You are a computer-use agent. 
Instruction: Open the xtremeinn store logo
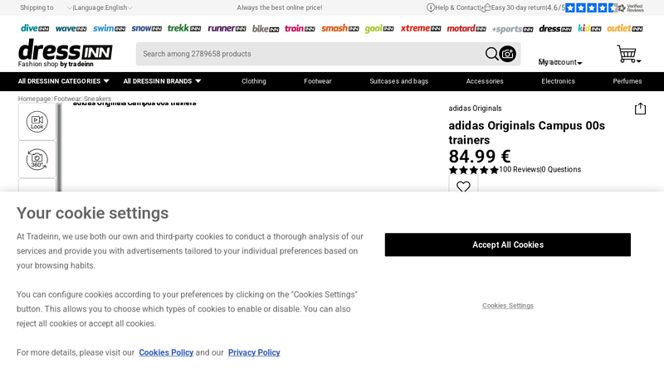point(421,28)
